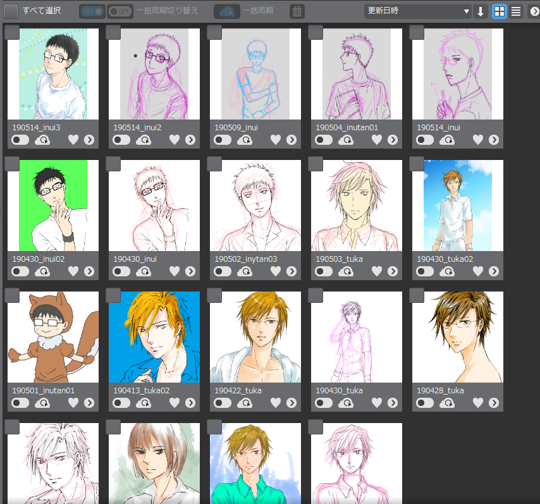This screenshot has height=504, width=540.
Task: Click heart icon on 190413_tuka02
Action: (175, 403)
